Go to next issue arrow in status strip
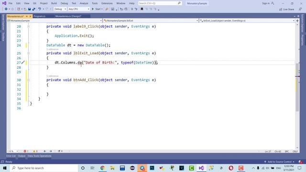This screenshot has width=306, height=172. (51, 151)
